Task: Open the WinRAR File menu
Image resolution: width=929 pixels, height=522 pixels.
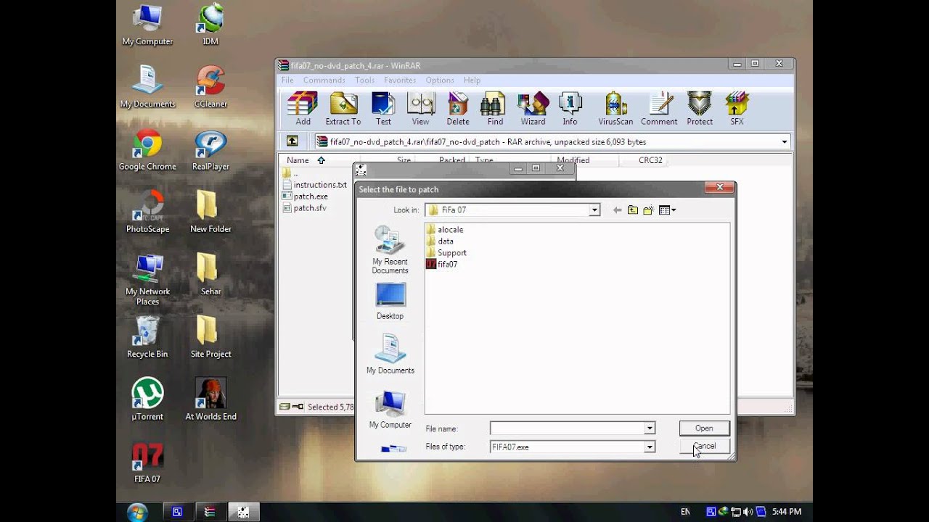Action: tap(287, 80)
